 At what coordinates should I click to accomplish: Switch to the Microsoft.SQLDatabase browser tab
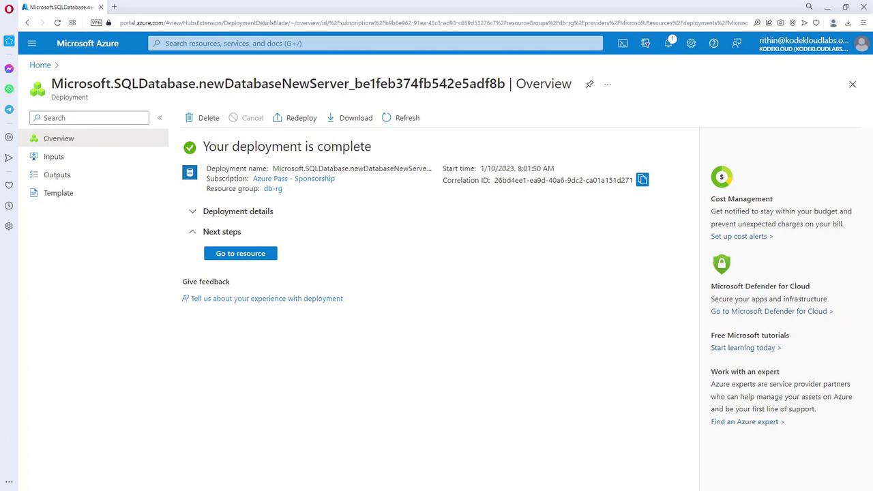[x=62, y=7]
